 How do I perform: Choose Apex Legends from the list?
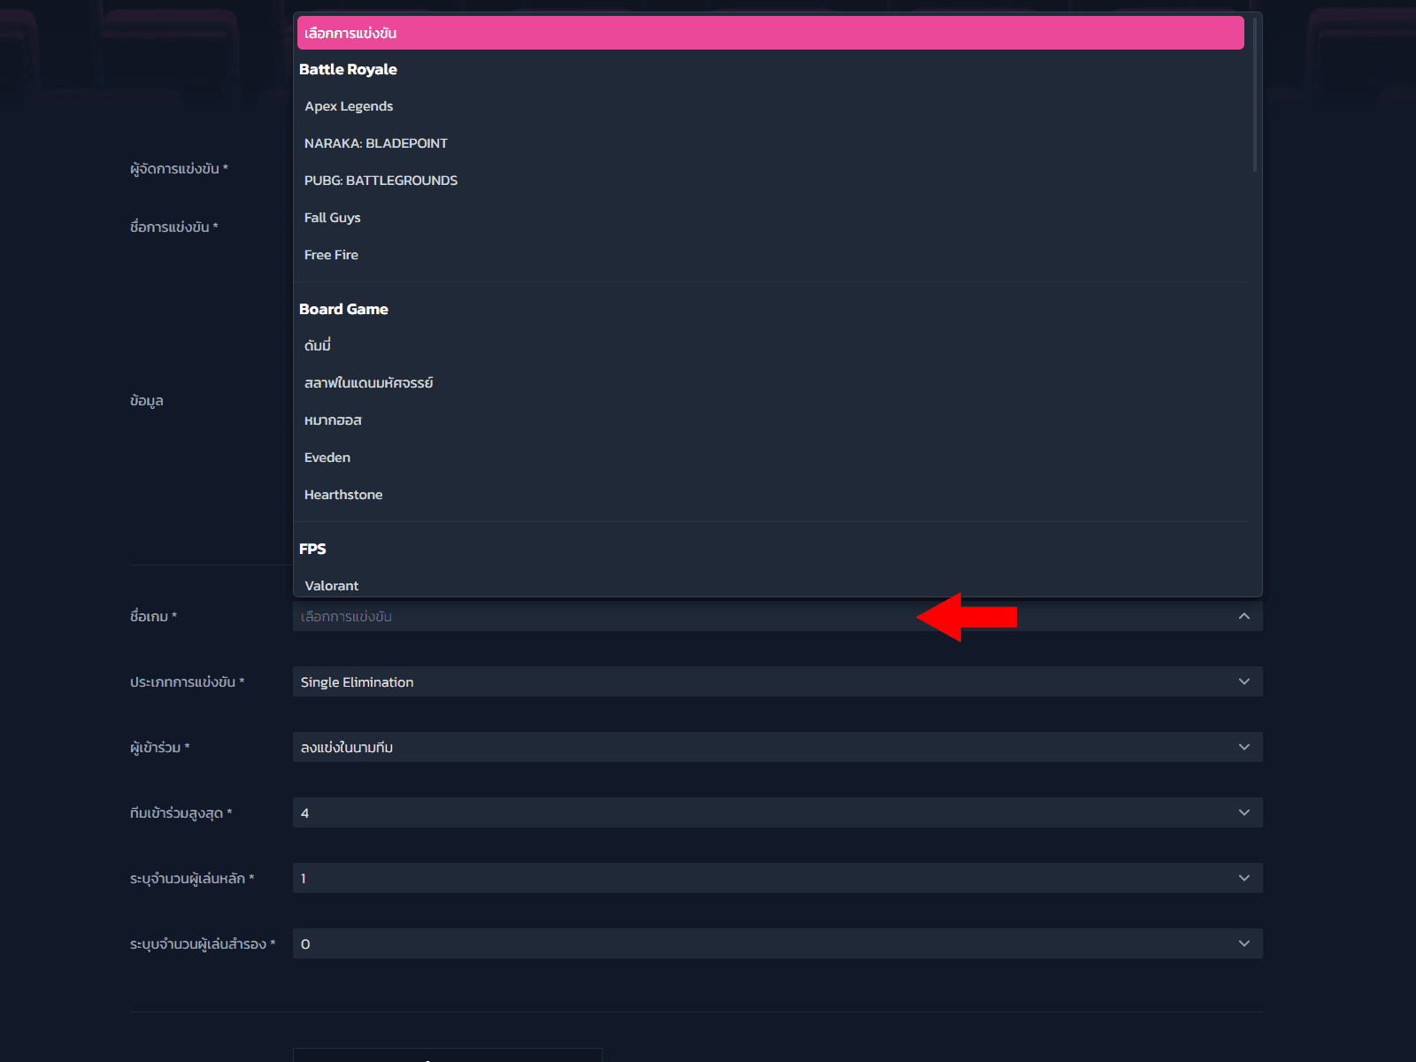(770, 106)
